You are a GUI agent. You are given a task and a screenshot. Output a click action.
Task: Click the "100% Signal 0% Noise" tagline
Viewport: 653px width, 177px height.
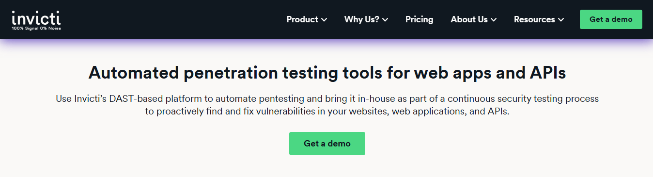click(36, 28)
